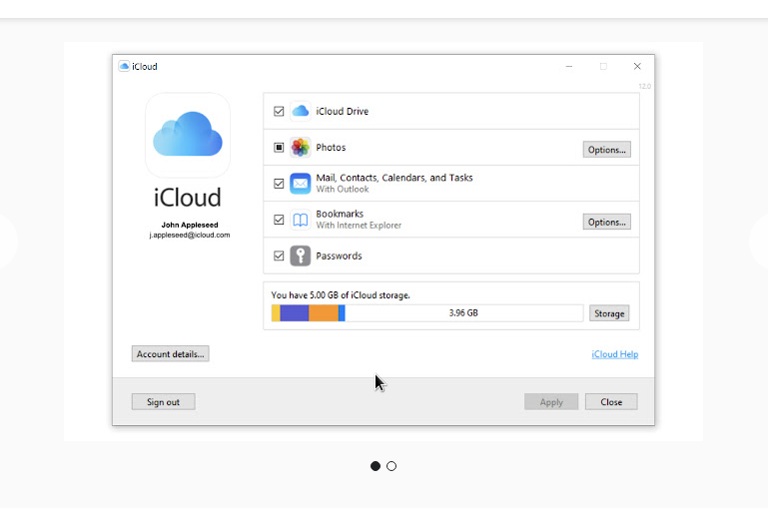Open Account details
The width and height of the screenshot is (768, 508).
click(171, 354)
